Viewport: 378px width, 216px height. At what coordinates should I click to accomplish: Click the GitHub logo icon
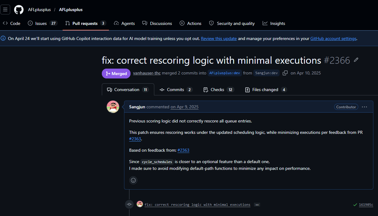(x=19, y=10)
